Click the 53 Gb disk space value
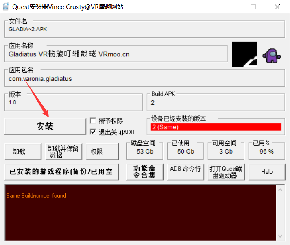Viewport: 290px width, 245px height. (x=145, y=152)
